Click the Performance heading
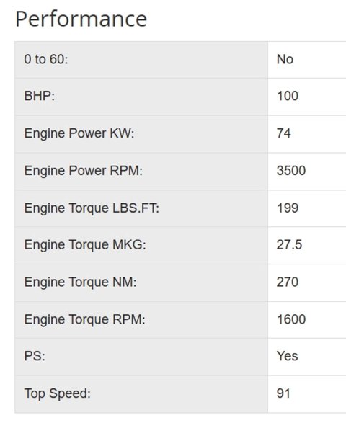The width and height of the screenshot is (346, 436). (81, 19)
